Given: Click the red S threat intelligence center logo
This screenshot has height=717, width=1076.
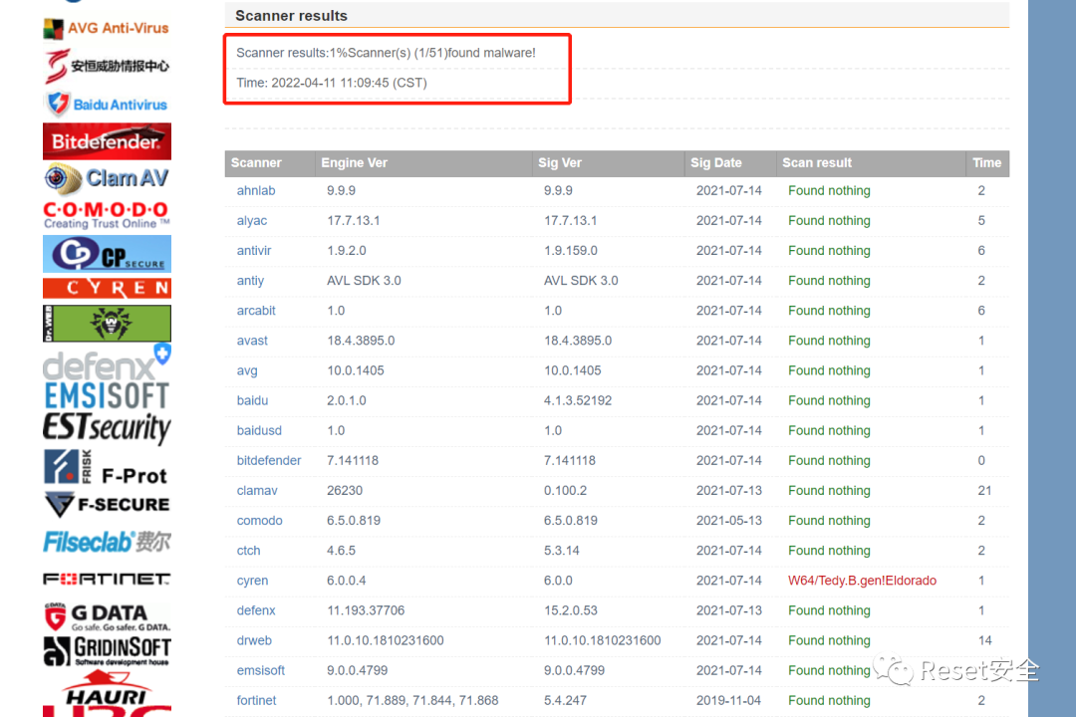Looking at the screenshot, I should tap(107, 66).
